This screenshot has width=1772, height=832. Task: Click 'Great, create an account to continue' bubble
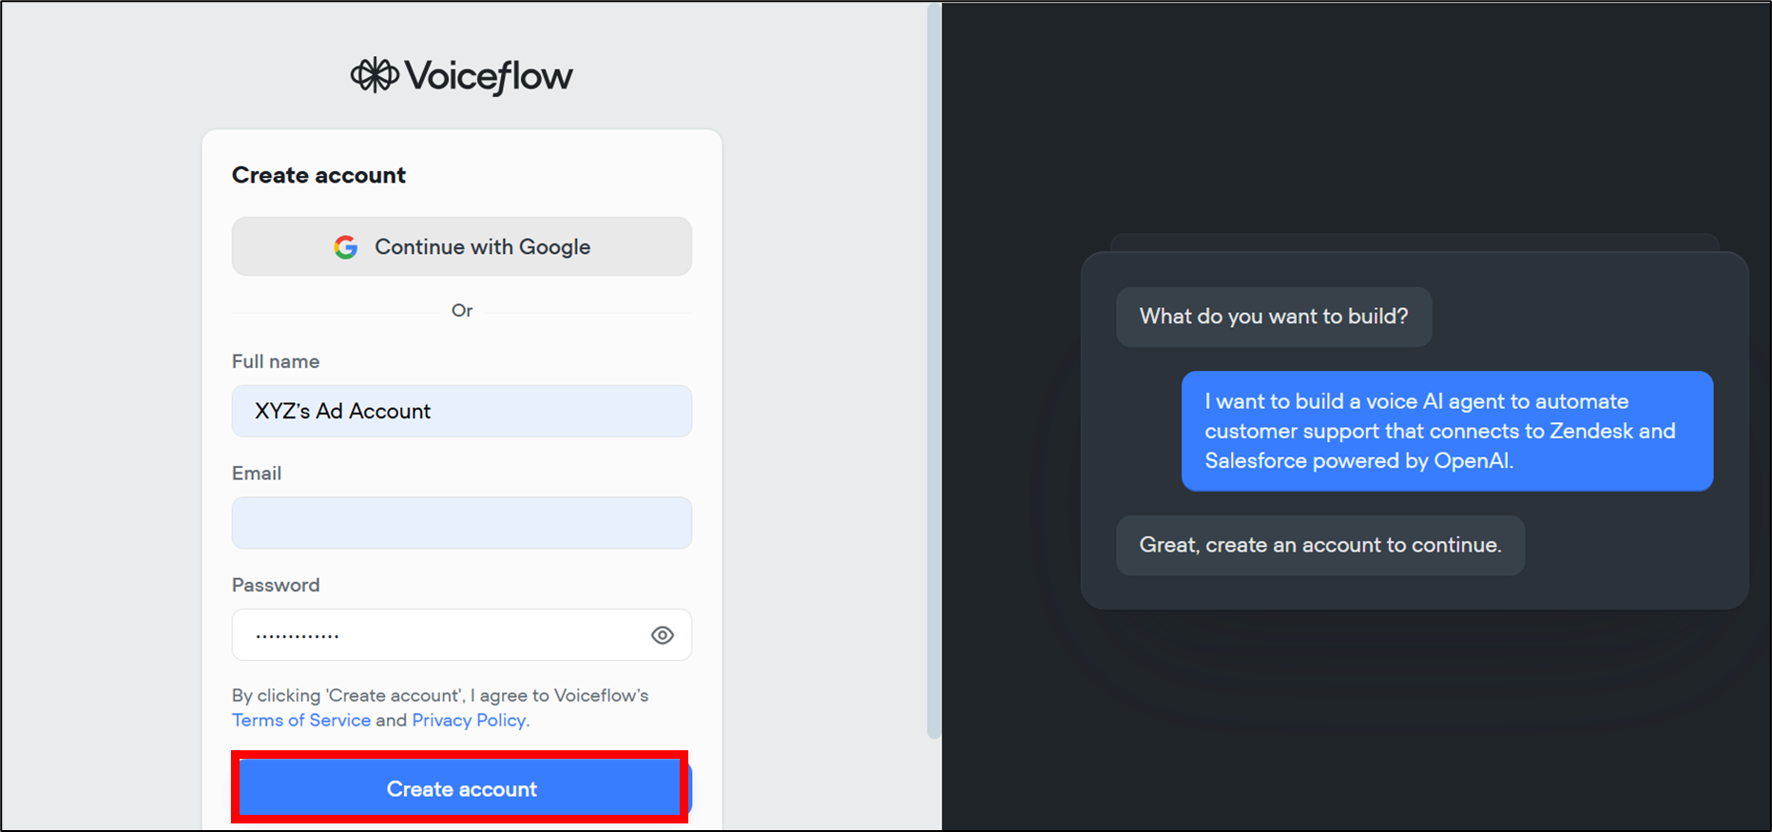(1319, 545)
